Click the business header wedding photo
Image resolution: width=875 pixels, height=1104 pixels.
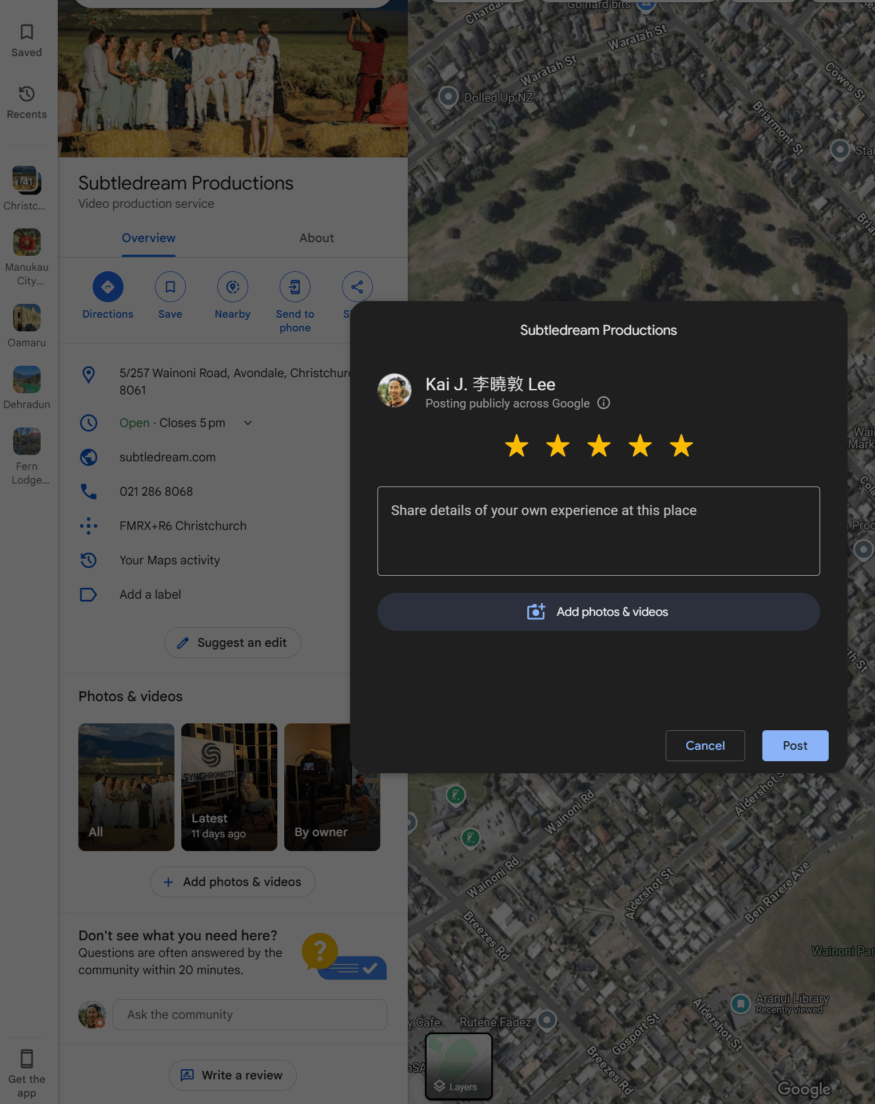[x=233, y=80]
